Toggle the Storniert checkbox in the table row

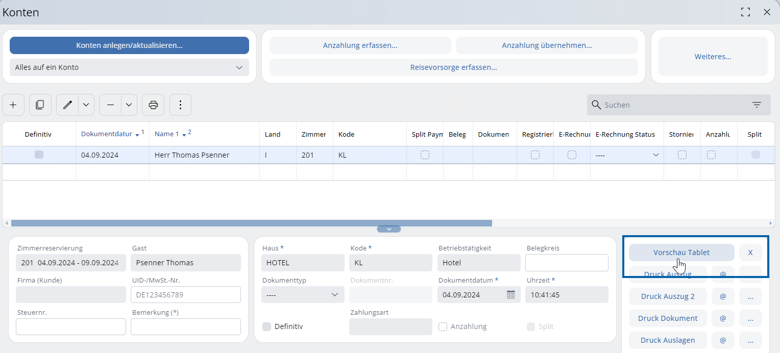click(x=682, y=155)
